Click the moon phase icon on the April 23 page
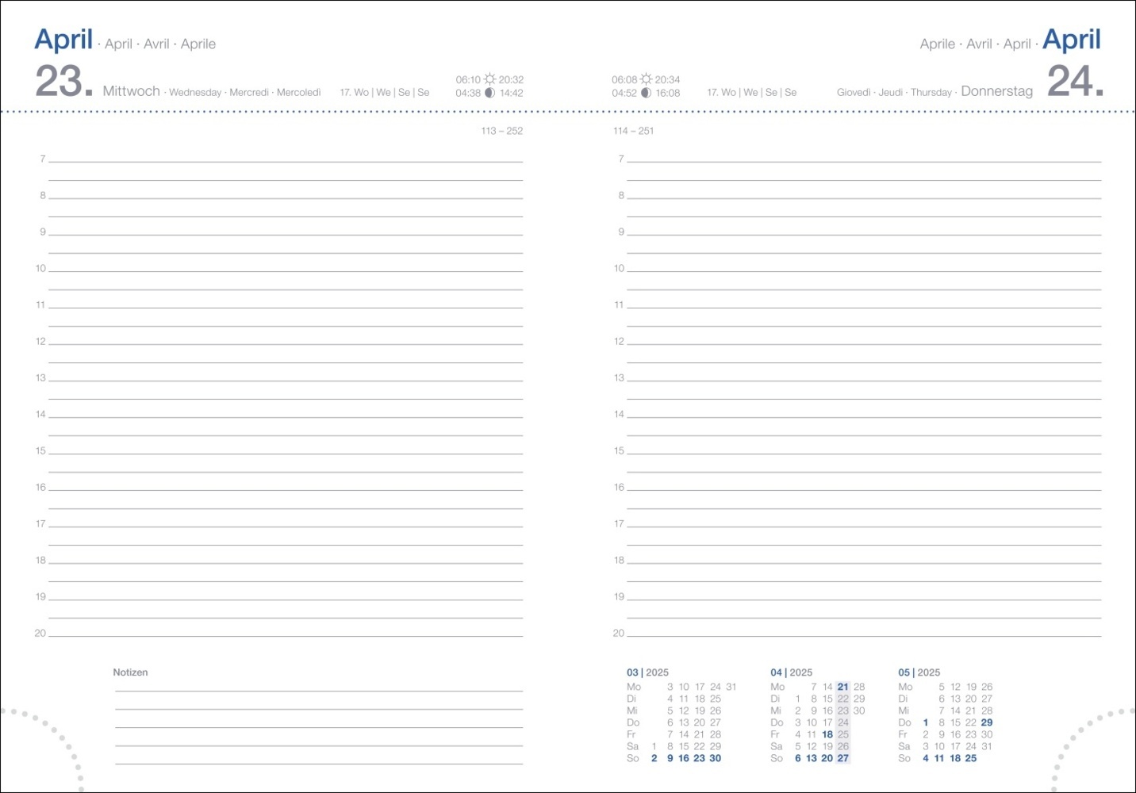Viewport: 1136px width, 793px height. [x=489, y=93]
